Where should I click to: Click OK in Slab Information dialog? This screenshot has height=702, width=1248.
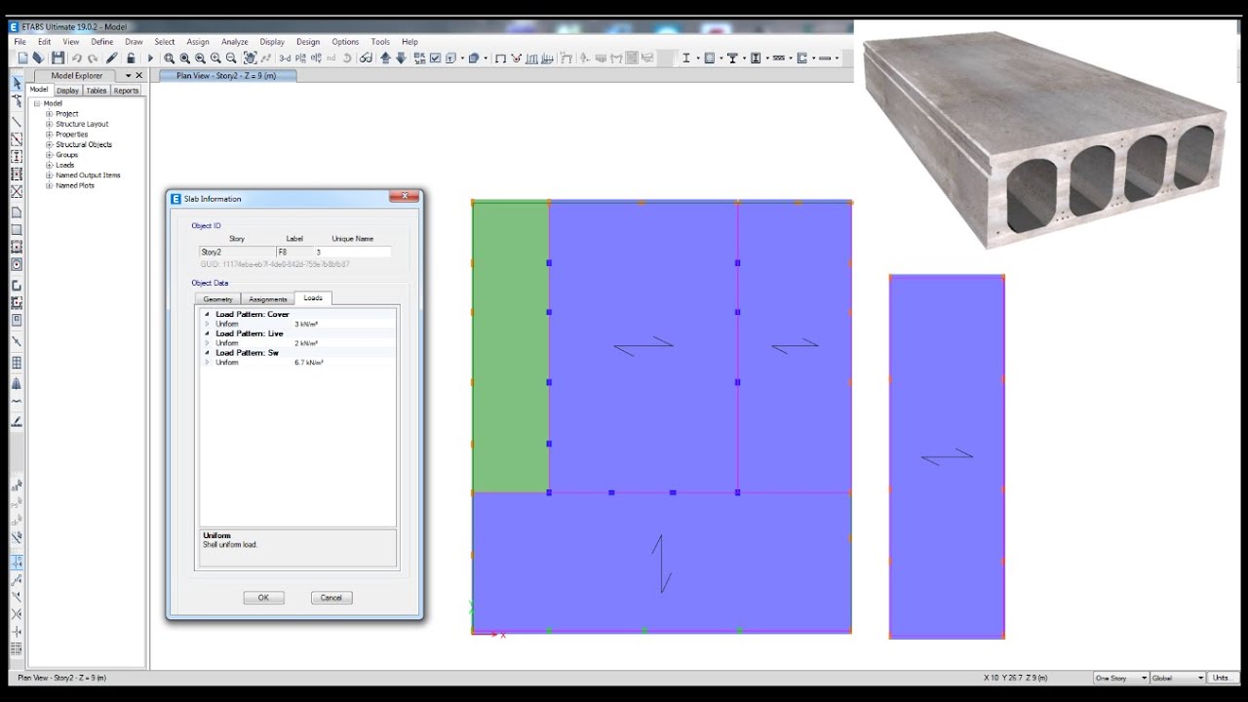pyautogui.click(x=263, y=598)
